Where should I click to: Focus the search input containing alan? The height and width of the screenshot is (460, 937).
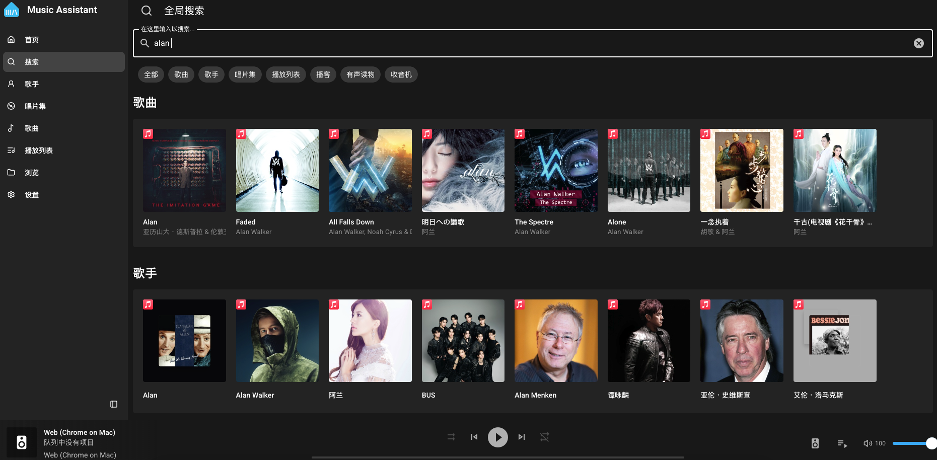[533, 43]
